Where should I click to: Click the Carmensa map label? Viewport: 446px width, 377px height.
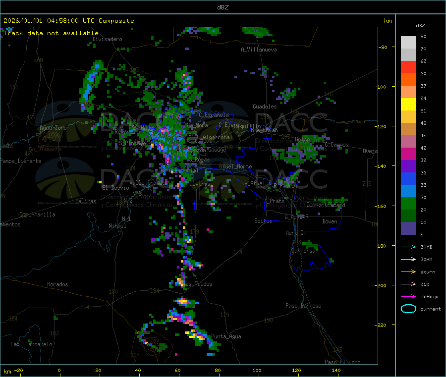[303, 251]
